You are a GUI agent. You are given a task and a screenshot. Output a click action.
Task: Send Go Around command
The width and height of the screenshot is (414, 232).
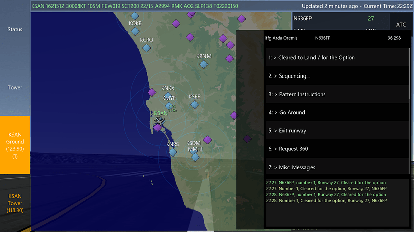point(337,112)
